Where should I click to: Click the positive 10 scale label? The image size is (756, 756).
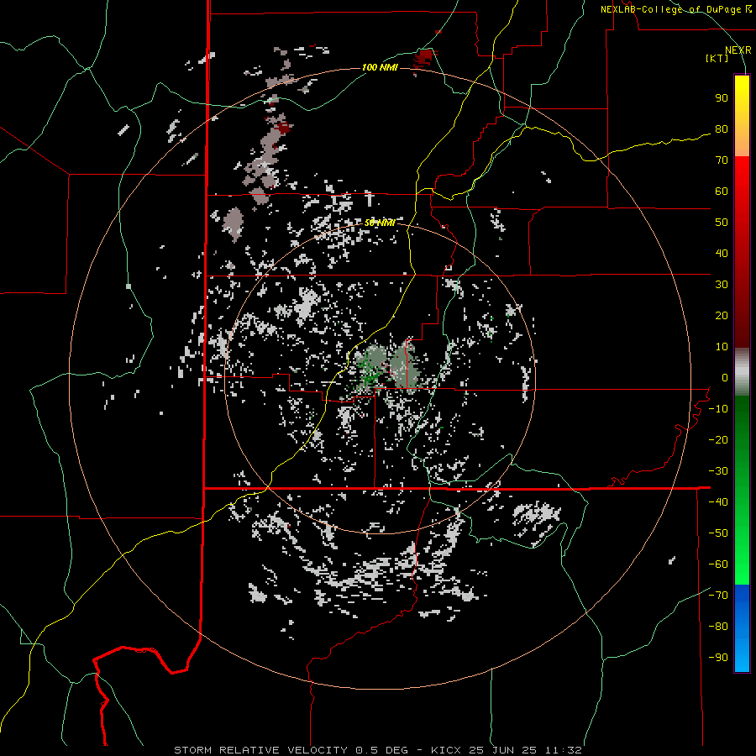coord(722,347)
